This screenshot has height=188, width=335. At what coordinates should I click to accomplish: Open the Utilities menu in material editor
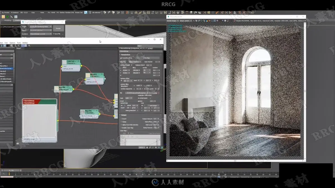[x=25, y=43]
